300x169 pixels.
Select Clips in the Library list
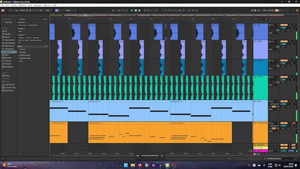click(7, 55)
